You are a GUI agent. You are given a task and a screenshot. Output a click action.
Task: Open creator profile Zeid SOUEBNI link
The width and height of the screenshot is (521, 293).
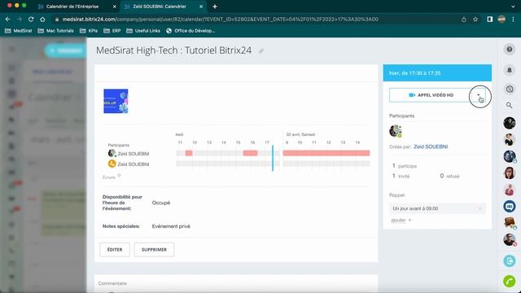[431, 146]
